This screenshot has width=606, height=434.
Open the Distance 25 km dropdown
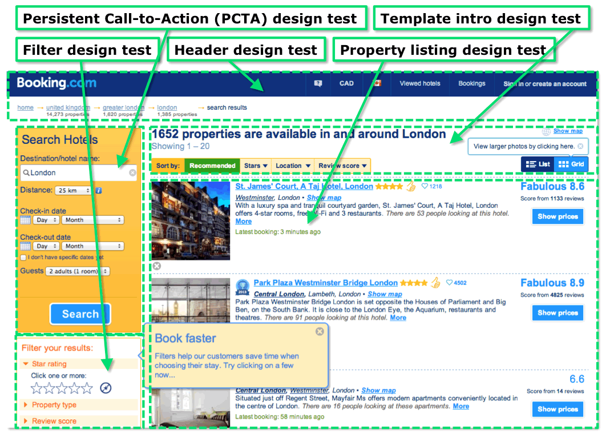pos(72,190)
